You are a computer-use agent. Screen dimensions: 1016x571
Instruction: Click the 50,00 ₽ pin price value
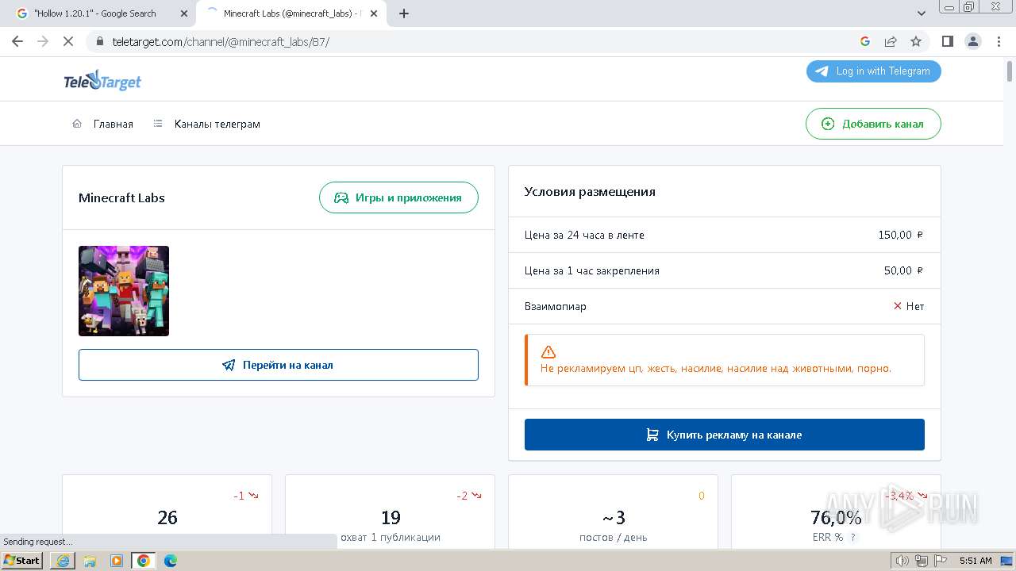[904, 270]
